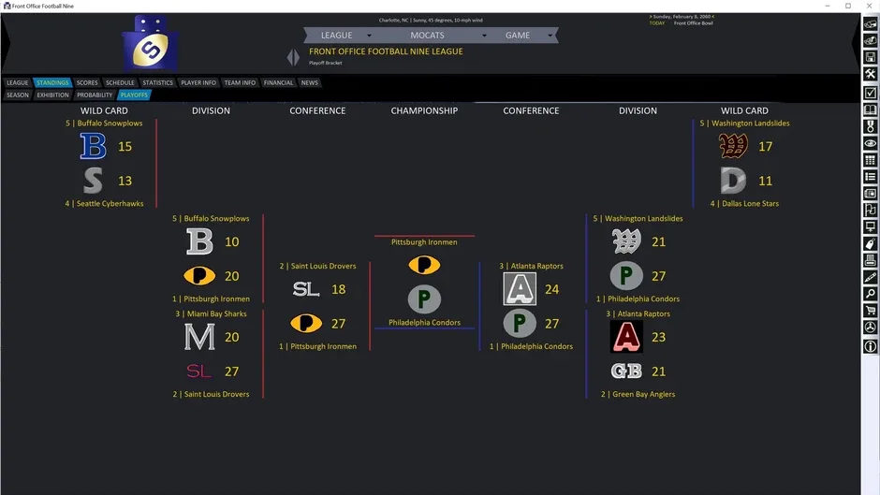
Task: Click the 'Front Office Bowl' today link
Action: pos(693,23)
